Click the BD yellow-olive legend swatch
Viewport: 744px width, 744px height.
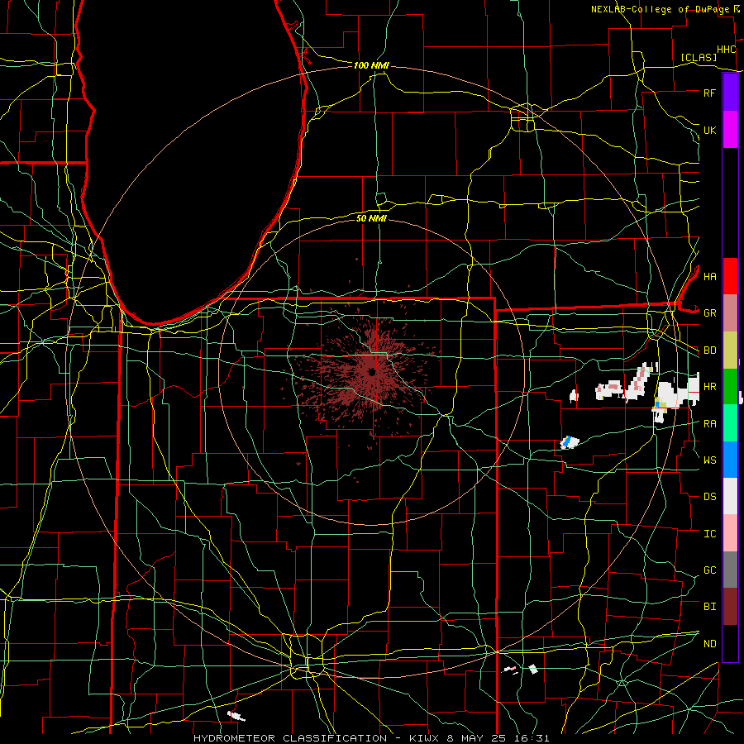click(x=730, y=350)
